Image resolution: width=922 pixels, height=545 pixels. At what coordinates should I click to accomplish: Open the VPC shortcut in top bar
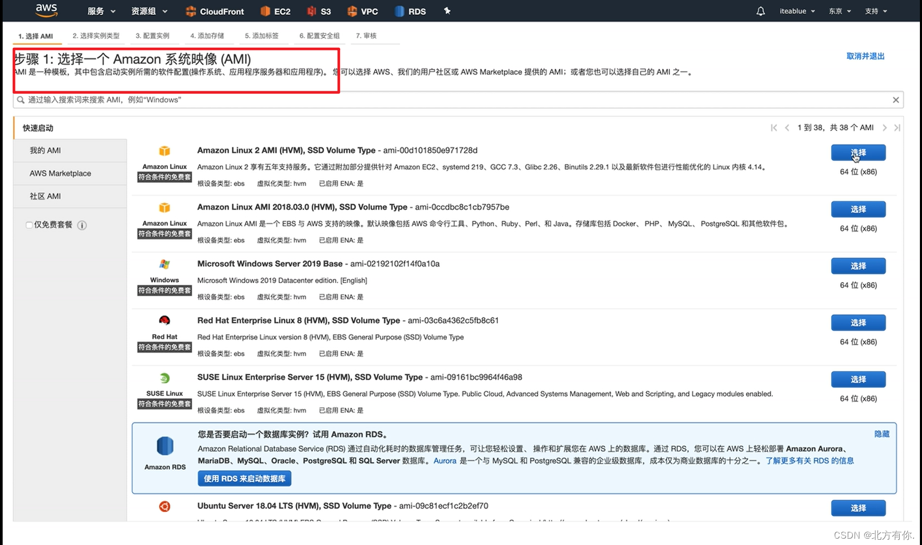coord(363,11)
